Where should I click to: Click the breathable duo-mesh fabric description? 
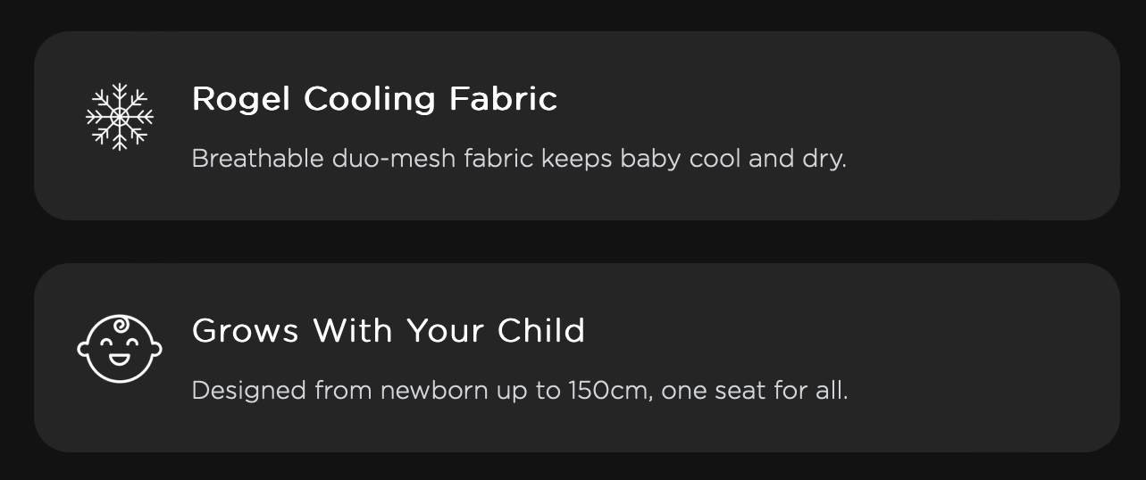pyautogui.click(x=518, y=159)
